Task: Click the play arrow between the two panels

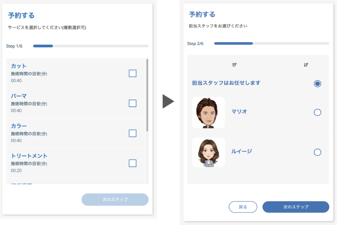Action: coord(168,101)
